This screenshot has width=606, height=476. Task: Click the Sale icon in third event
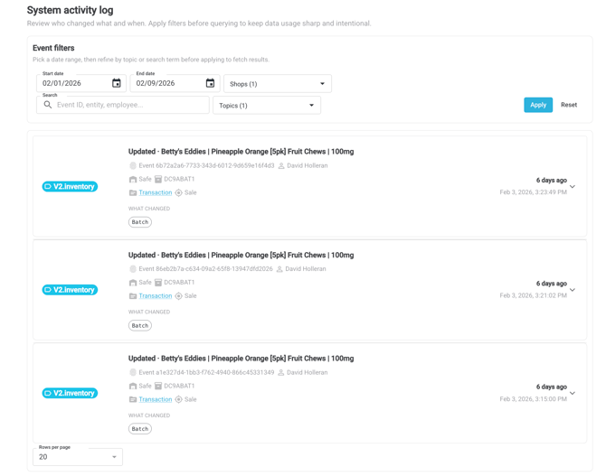tap(178, 399)
